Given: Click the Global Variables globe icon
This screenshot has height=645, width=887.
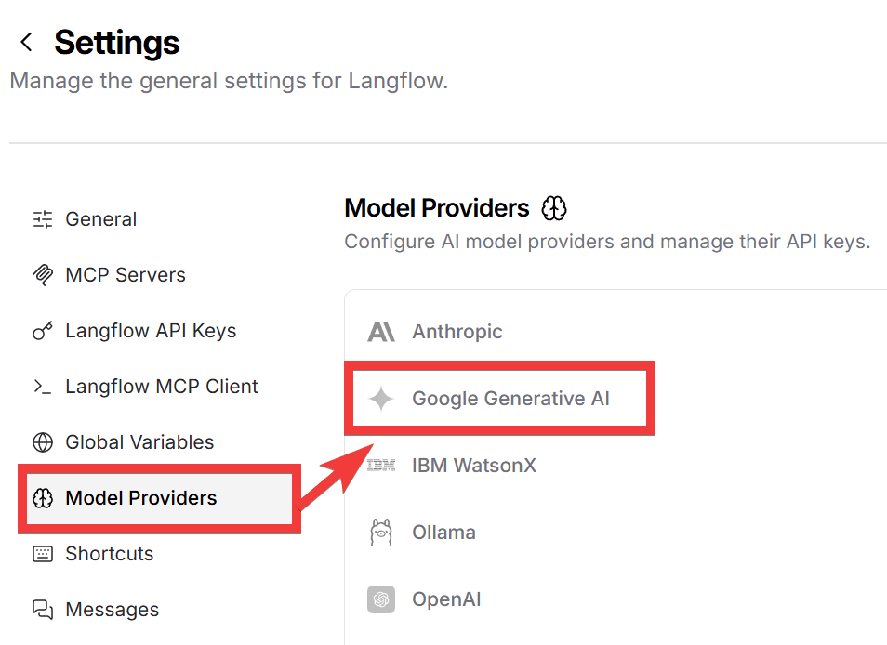Looking at the screenshot, I should [43, 442].
